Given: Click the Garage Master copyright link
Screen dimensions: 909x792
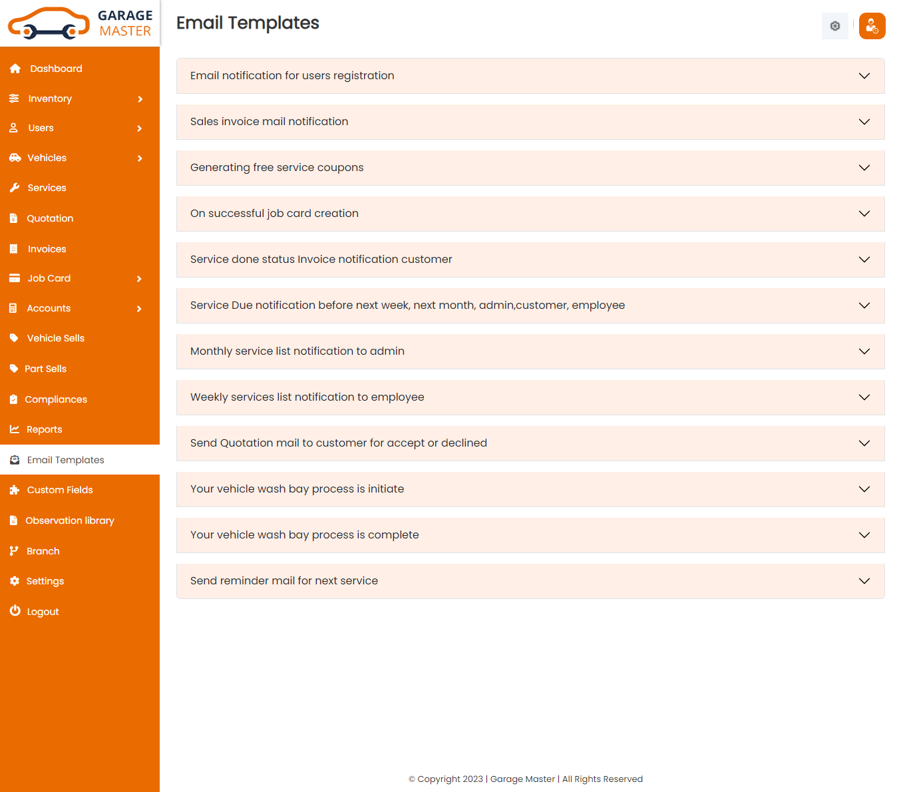Looking at the screenshot, I should [522, 779].
